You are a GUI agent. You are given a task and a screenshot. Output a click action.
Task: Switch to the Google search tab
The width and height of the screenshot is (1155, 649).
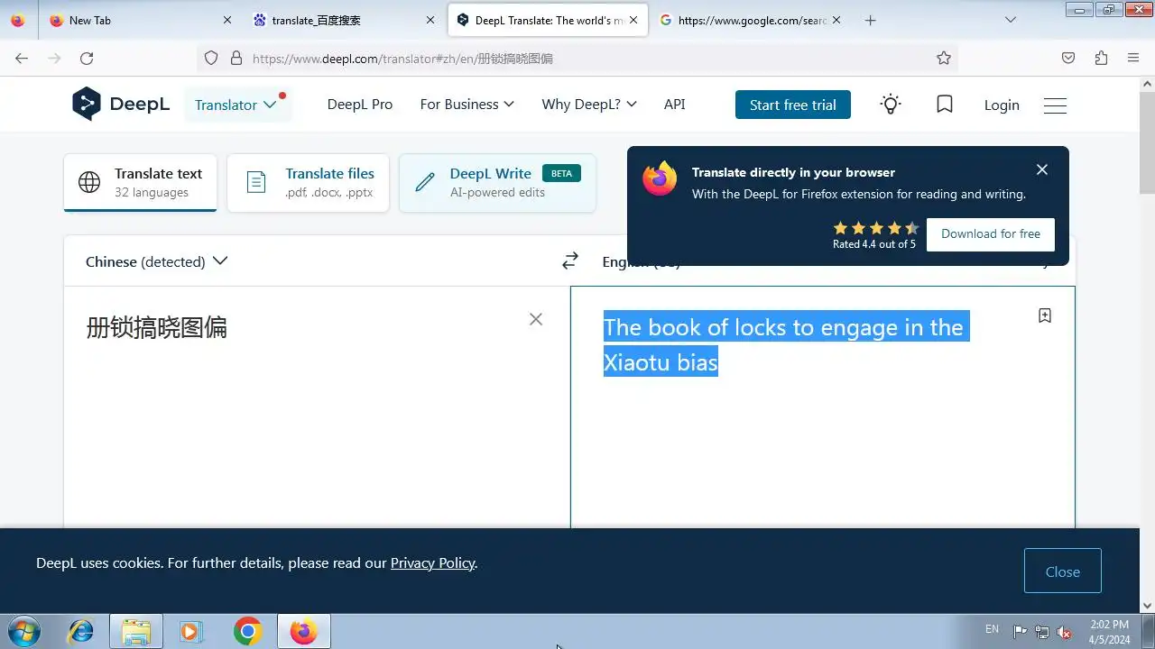[x=752, y=20]
